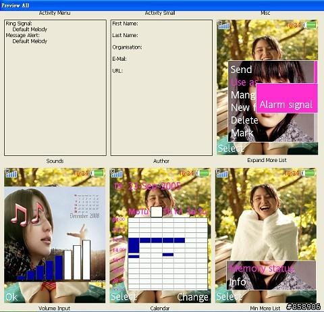Click the pink music notes icon
The width and height of the screenshot is (324, 312).
pos(27,214)
